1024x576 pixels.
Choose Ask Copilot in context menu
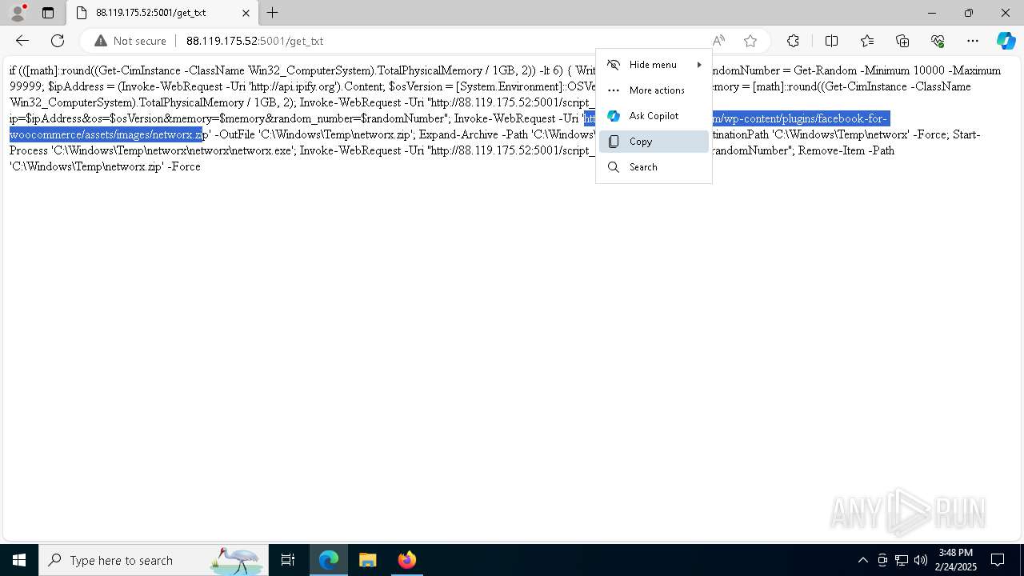click(654, 116)
